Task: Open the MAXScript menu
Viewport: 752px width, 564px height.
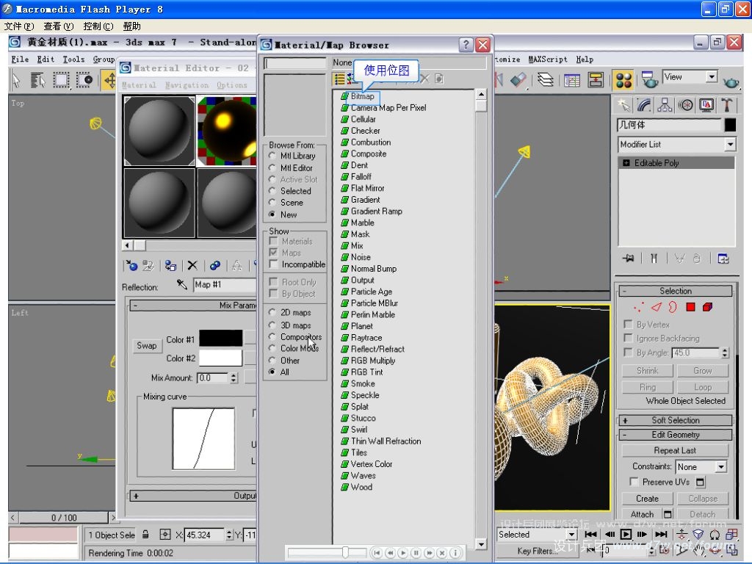Action: 546,59
